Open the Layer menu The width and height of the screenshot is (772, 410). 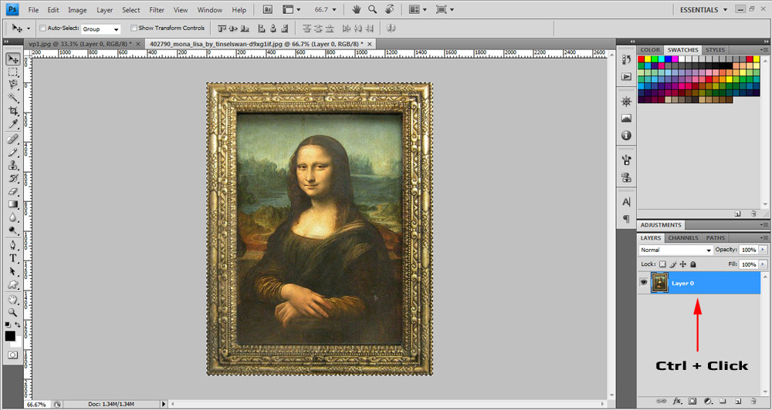(104, 10)
